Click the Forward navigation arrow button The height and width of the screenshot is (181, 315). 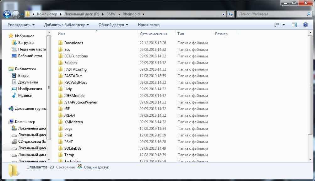click(16, 14)
